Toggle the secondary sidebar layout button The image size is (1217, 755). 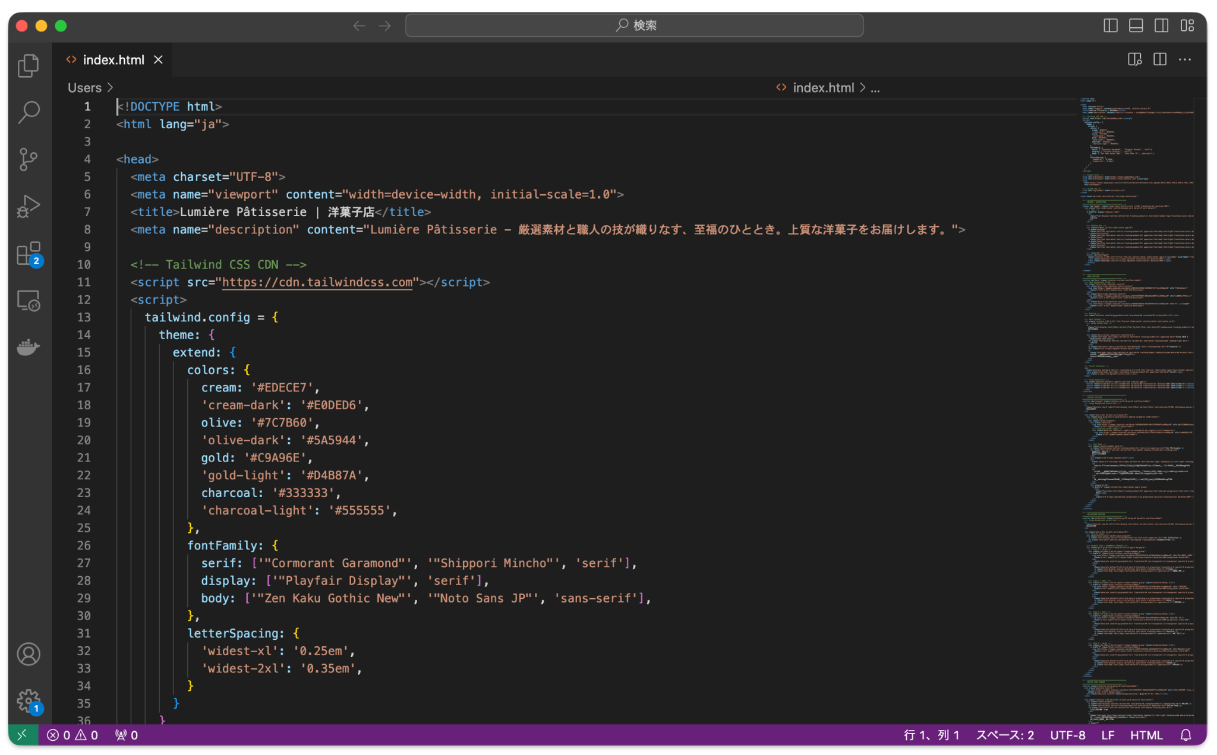(x=1161, y=26)
